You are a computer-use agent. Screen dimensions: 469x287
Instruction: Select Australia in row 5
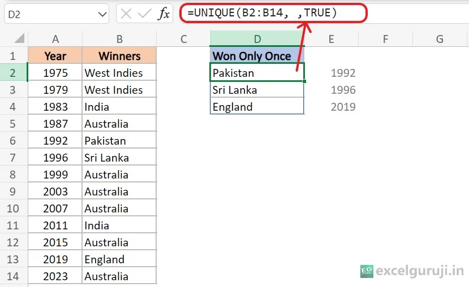(x=119, y=124)
